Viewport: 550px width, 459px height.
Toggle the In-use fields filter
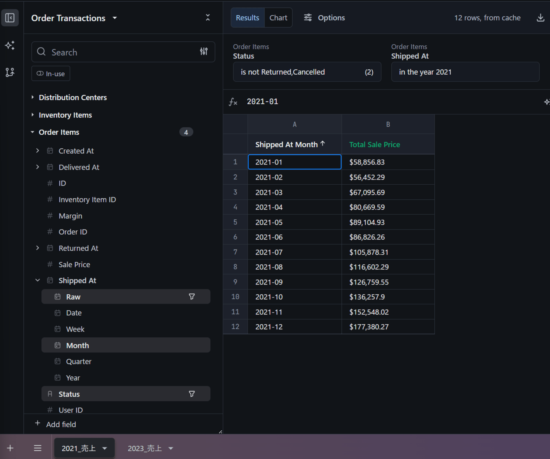pos(51,74)
